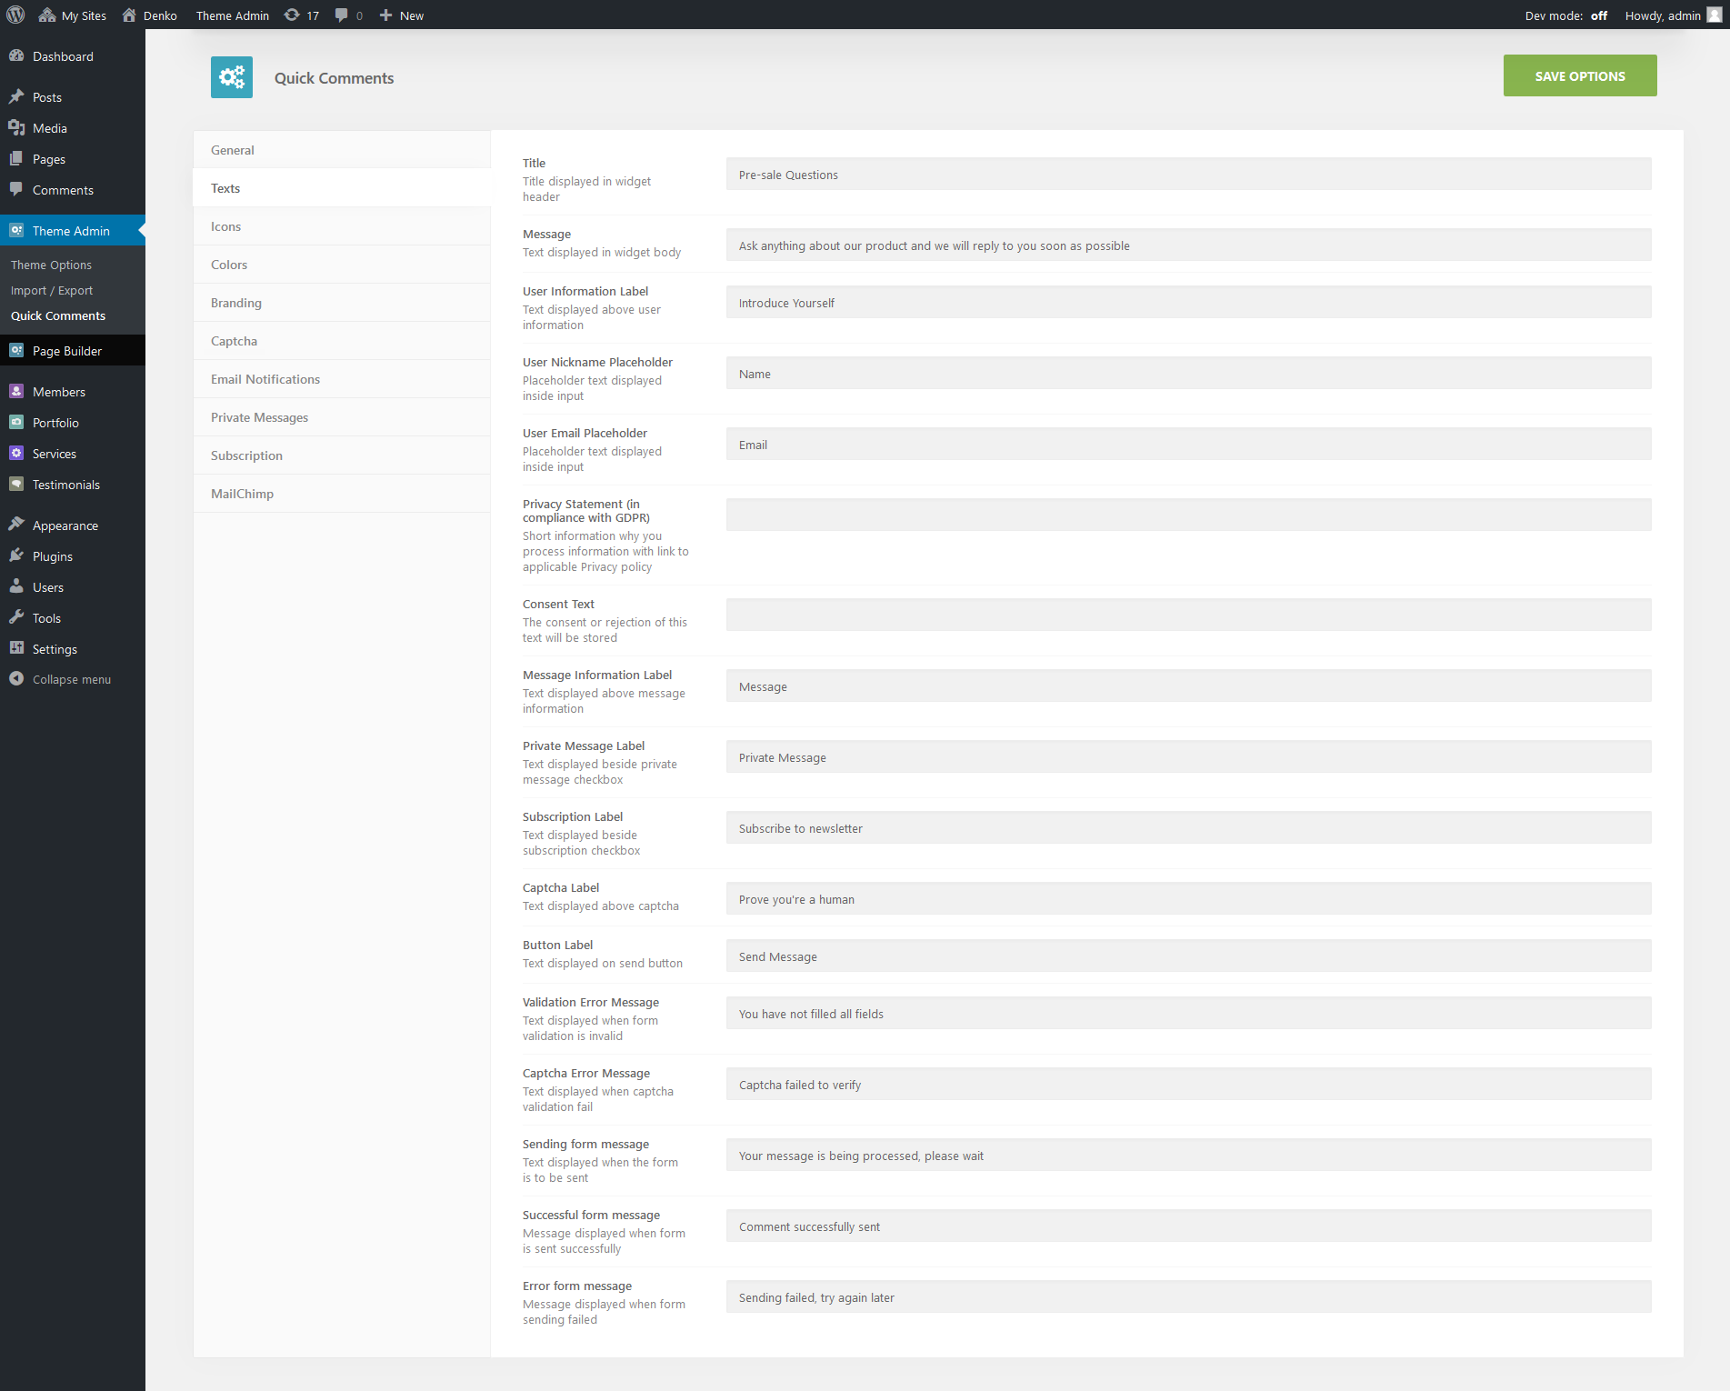
Task: Click the Page Builder icon
Action: [16, 350]
